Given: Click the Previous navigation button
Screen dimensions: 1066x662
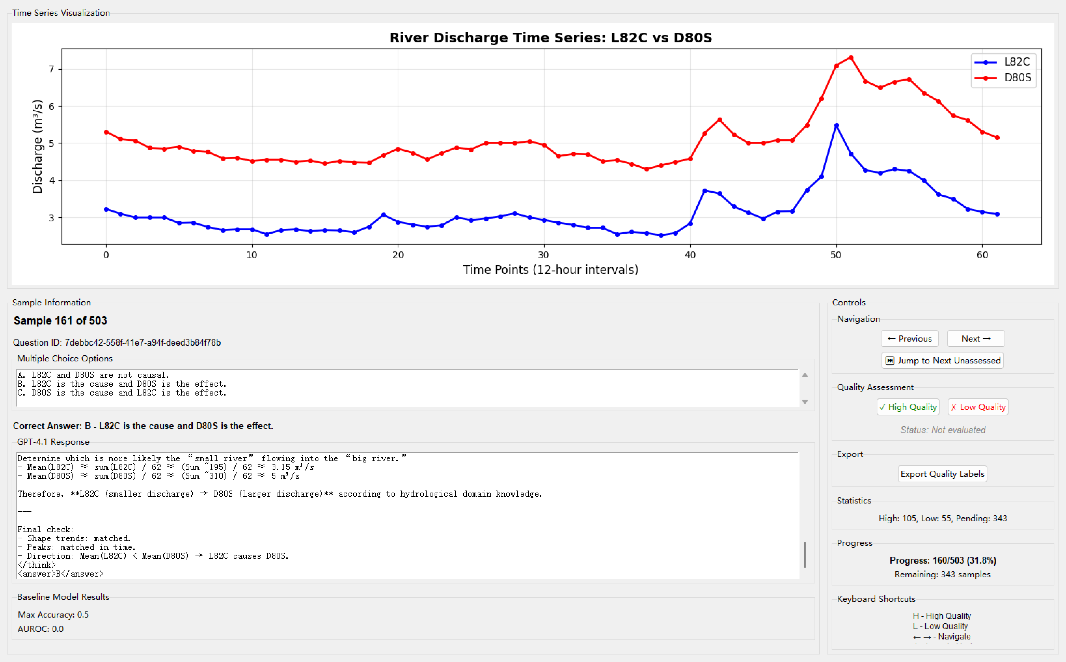Looking at the screenshot, I should (909, 339).
